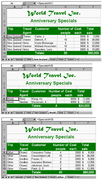Click previous-sheet arrow in New Zealand window
Screen dimensions: 102x181
pos(6,60)
